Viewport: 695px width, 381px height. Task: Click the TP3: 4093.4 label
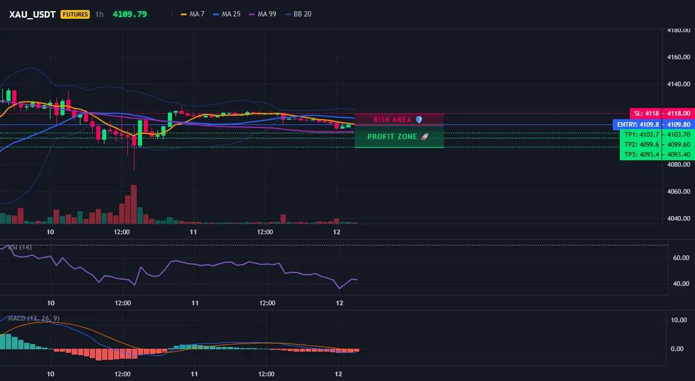pyautogui.click(x=642, y=155)
